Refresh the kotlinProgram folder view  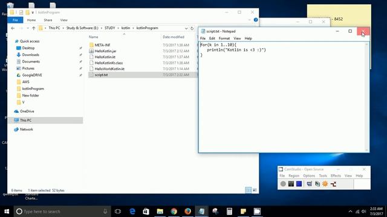pos(192,28)
